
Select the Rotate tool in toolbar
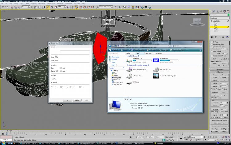tap(52, 7)
